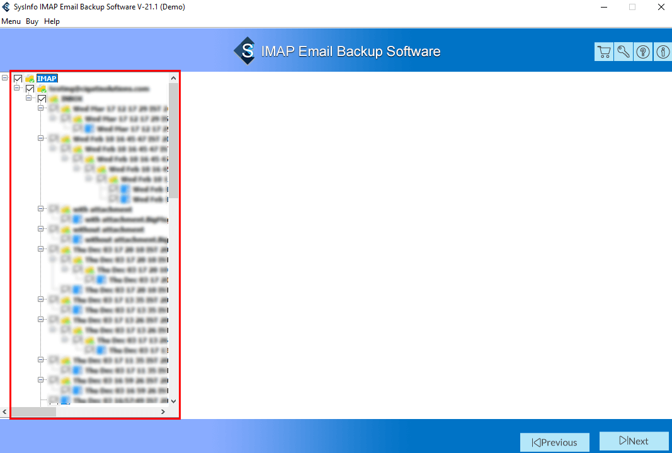Click the tree's scroll left arrow
The width and height of the screenshot is (672, 453).
click(x=4, y=411)
